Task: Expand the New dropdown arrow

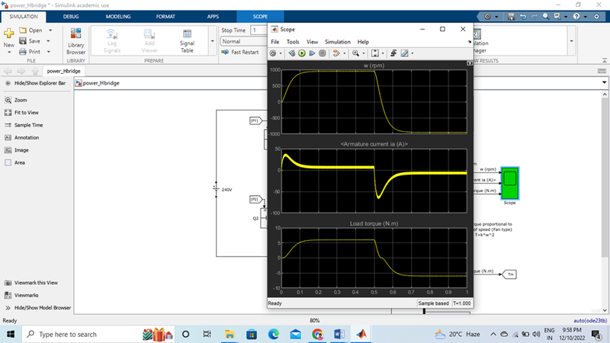Action: pos(9,52)
